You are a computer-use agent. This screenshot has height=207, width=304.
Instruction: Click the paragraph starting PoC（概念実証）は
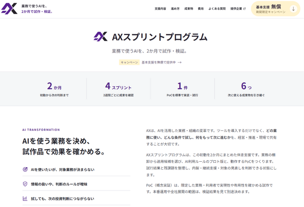point(210,188)
